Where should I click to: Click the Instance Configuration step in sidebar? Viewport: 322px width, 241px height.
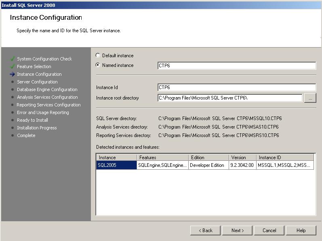coord(39,74)
